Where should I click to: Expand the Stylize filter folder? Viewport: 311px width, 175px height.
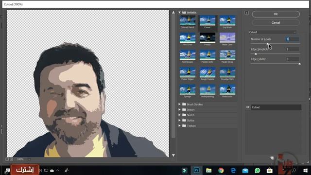click(x=179, y=120)
